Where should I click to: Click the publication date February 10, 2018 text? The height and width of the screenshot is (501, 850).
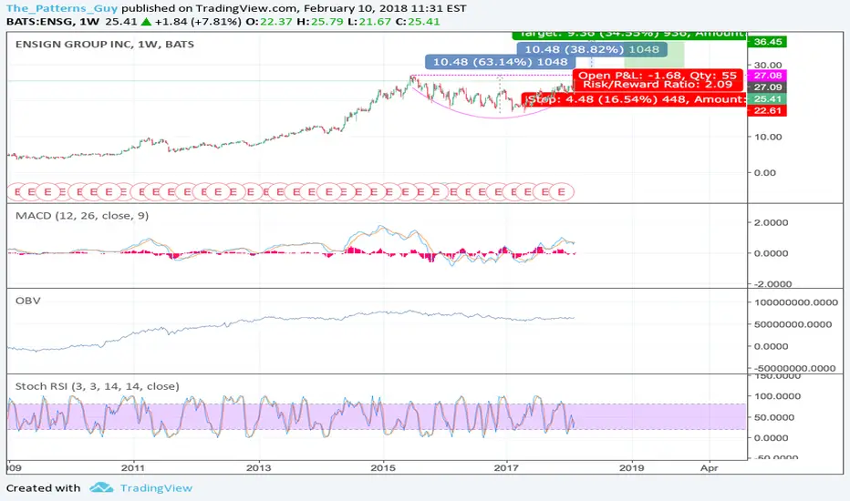pos(361,8)
